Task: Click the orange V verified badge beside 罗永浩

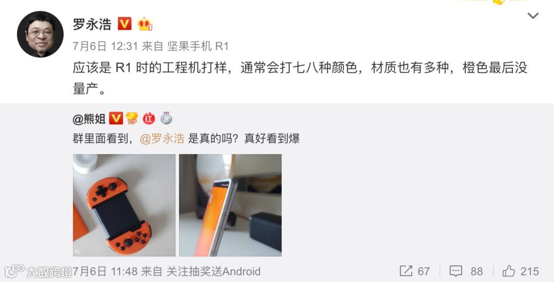Action: pyautogui.click(x=124, y=24)
